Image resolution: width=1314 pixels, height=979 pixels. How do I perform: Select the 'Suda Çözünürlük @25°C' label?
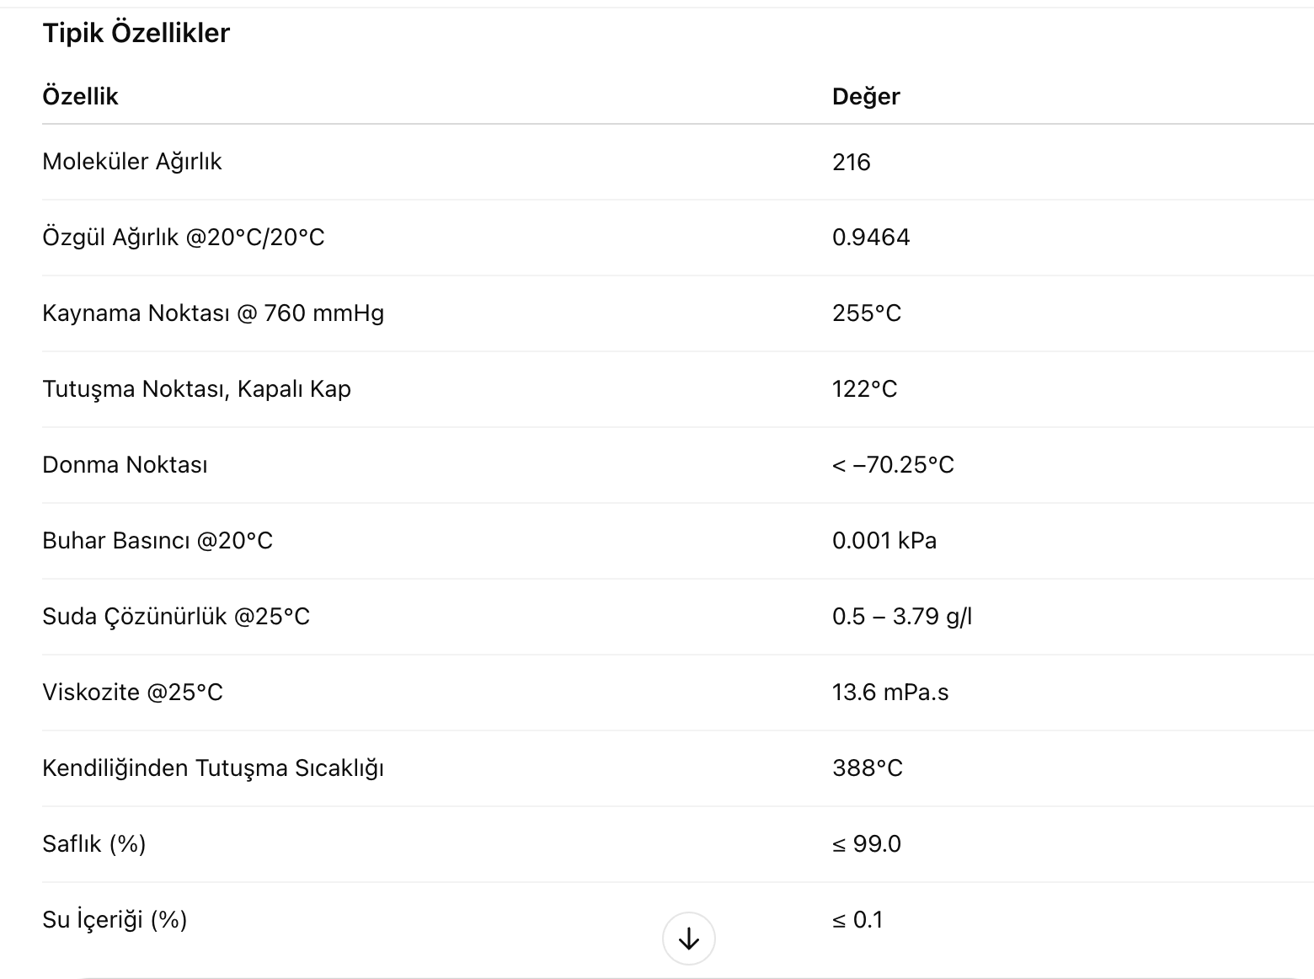point(176,617)
